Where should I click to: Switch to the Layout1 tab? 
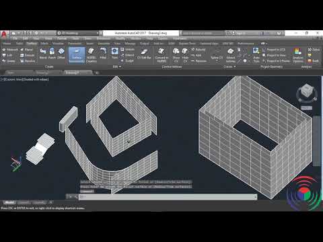click(24, 202)
